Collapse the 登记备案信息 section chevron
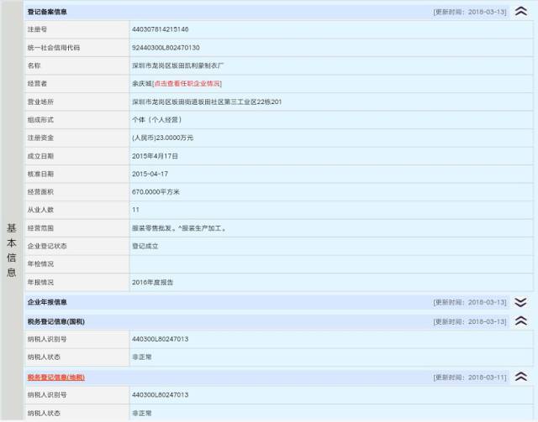This screenshot has height=422, width=538. point(521,11)
